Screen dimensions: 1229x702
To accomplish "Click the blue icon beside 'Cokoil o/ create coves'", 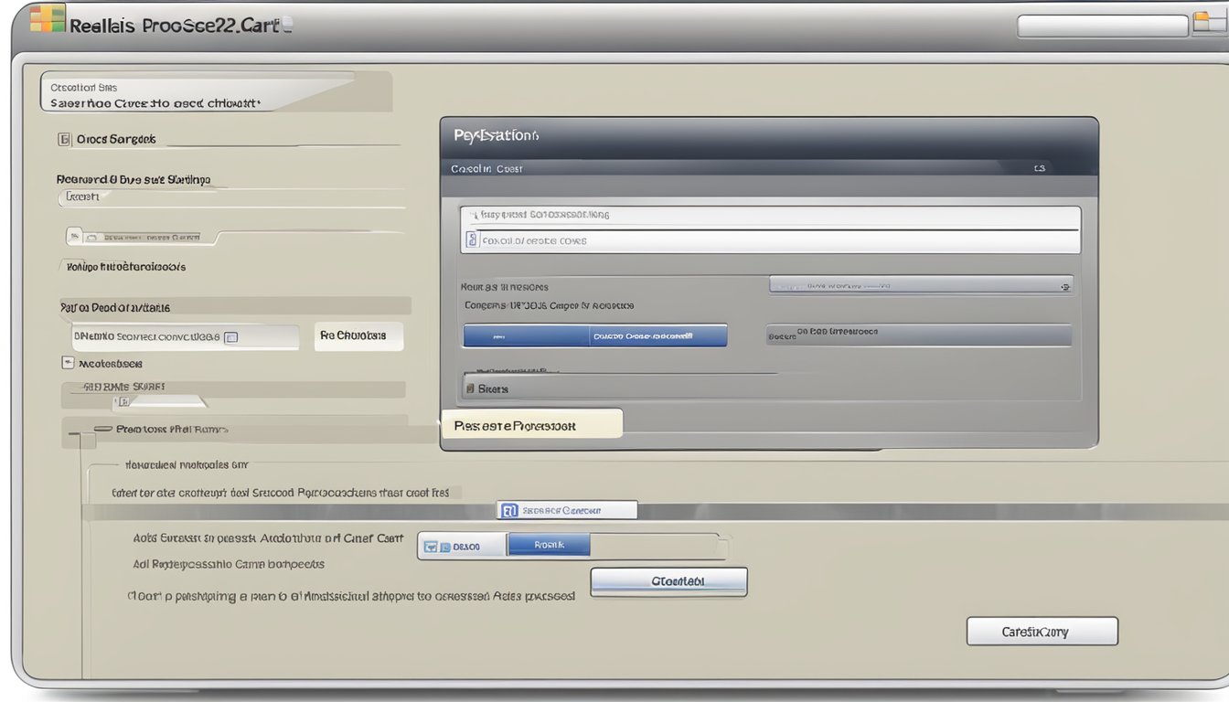I will 472,240.
